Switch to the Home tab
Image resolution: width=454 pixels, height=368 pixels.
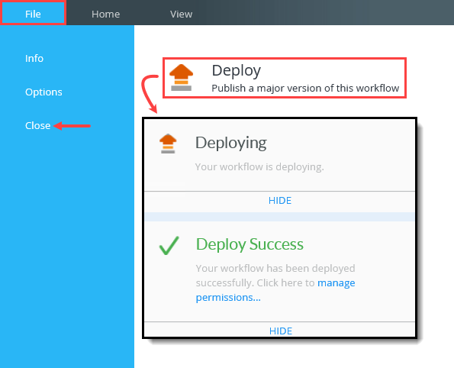point(106,14)
